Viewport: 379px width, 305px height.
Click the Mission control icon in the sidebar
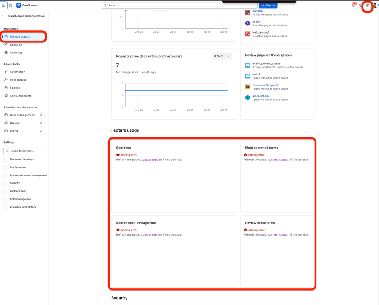click(6, 37)
